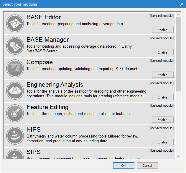The width and height of the screenshot is (186, 173).
Task: Enable the Engineering Analysis module
Action: pos(162,97)
